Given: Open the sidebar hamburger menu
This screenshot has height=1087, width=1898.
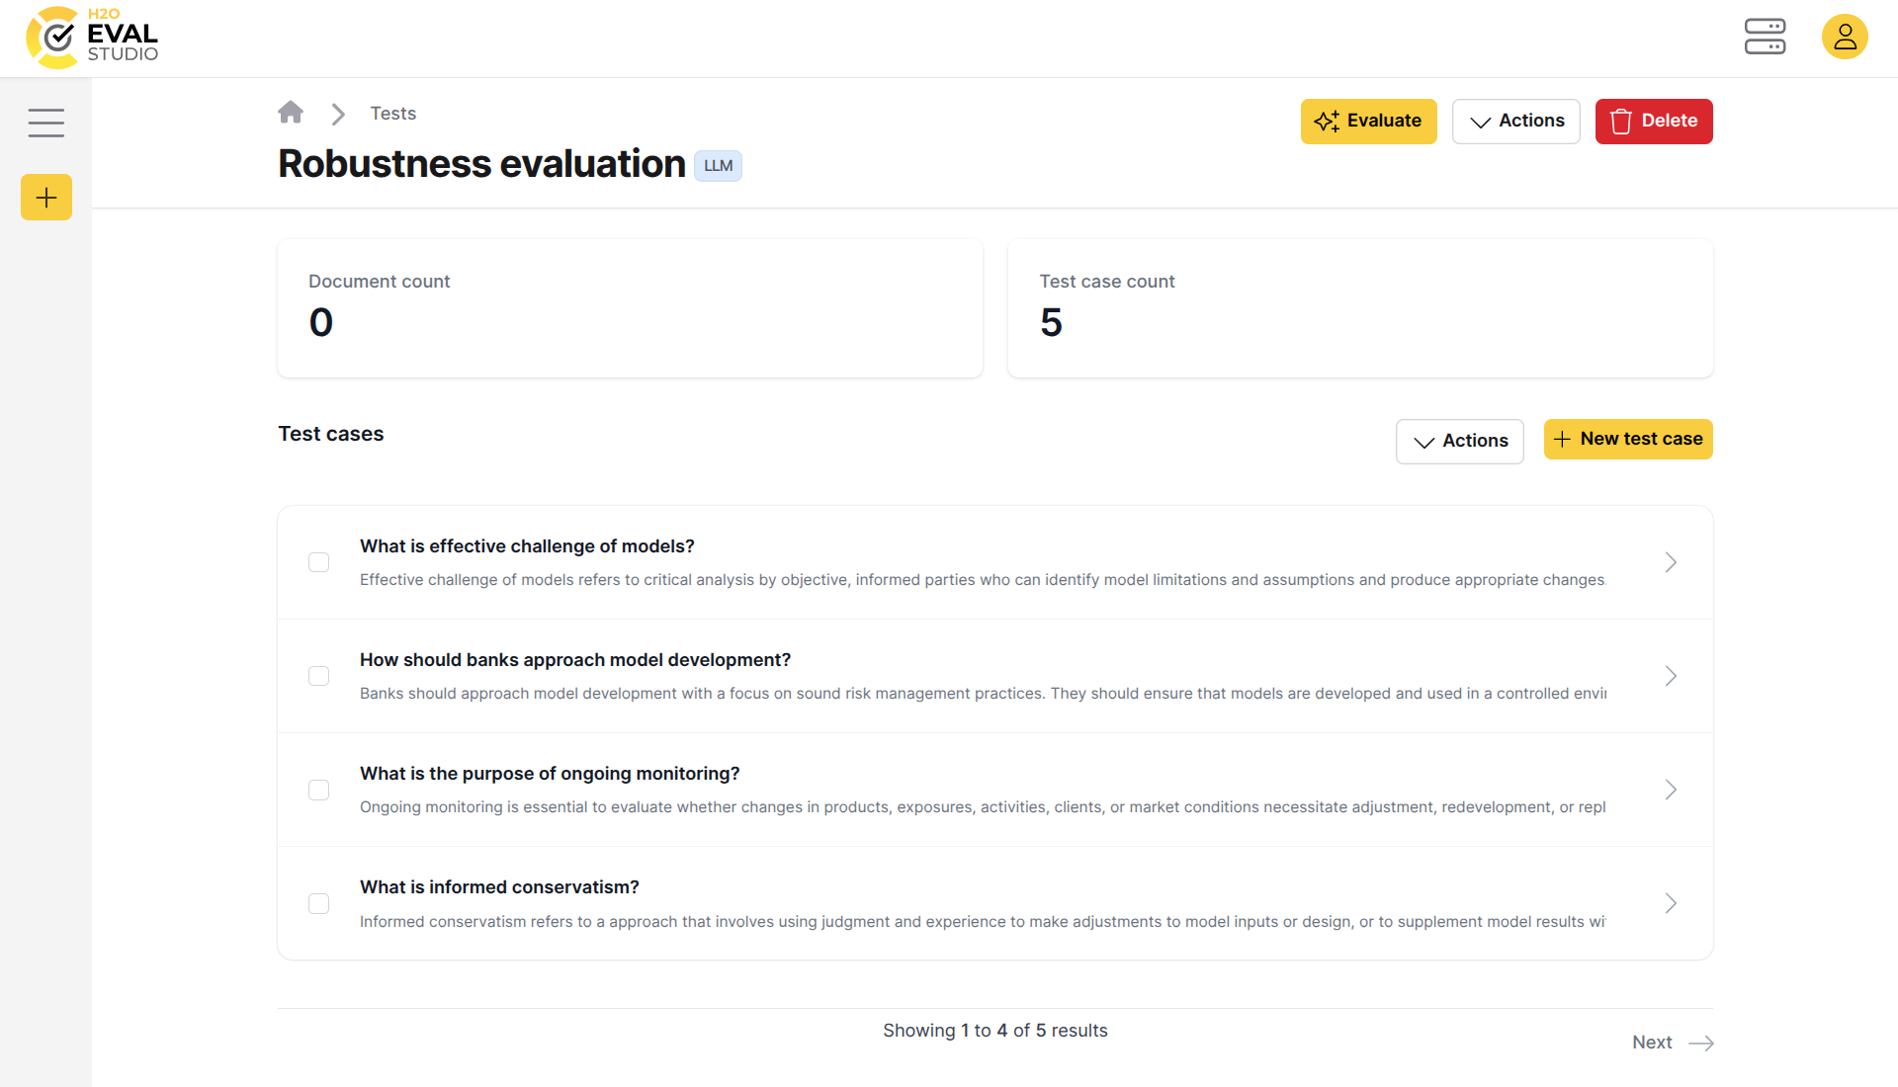Looking at the screenshot, I should [x=45, y=123].
